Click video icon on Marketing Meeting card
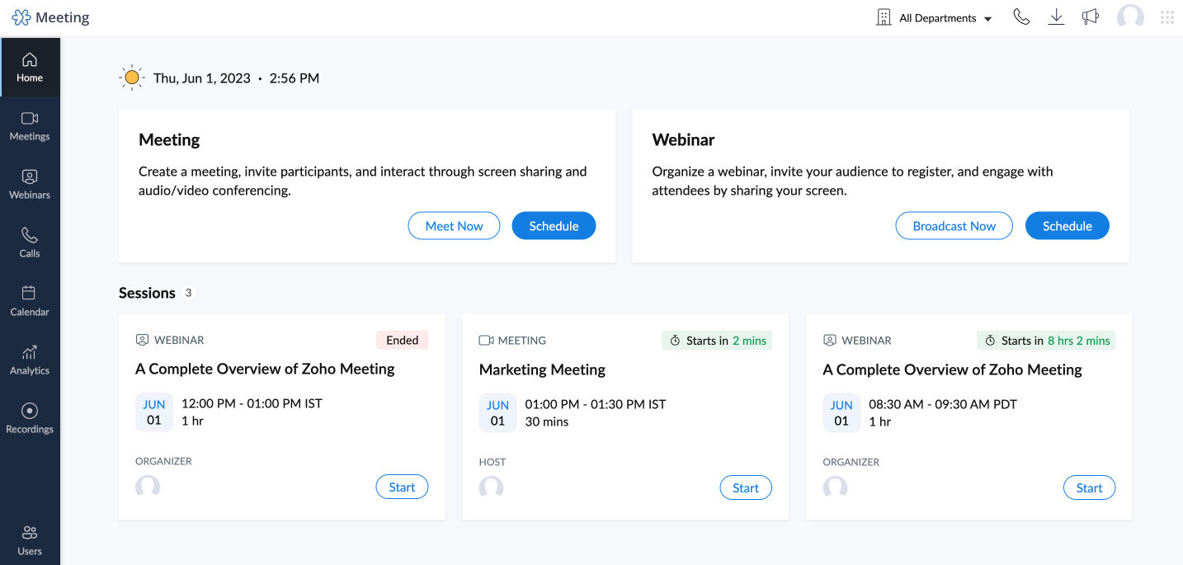 coord(486,340)
